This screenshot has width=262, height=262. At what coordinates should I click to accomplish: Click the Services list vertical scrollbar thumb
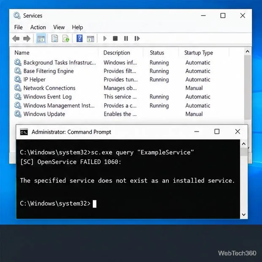[248, 87]
